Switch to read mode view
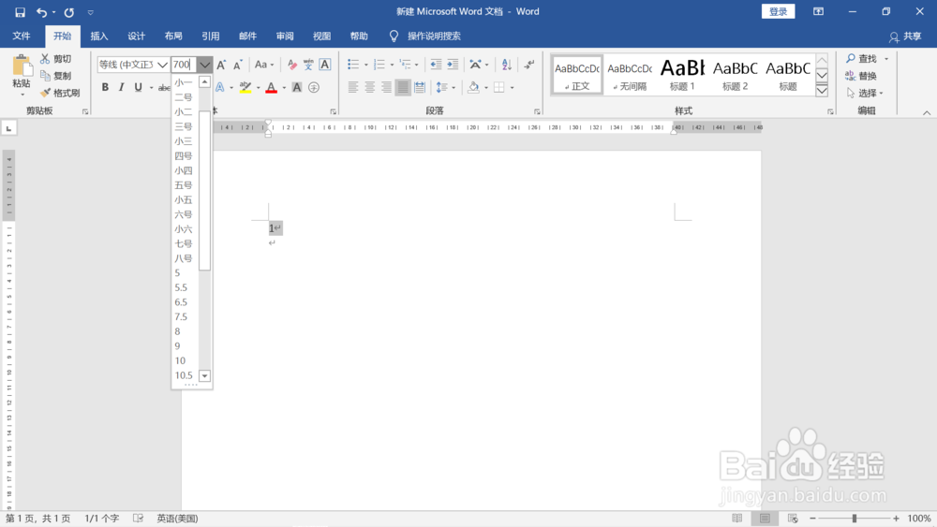This screenshot has width=937, height=527. pos(736,518)
